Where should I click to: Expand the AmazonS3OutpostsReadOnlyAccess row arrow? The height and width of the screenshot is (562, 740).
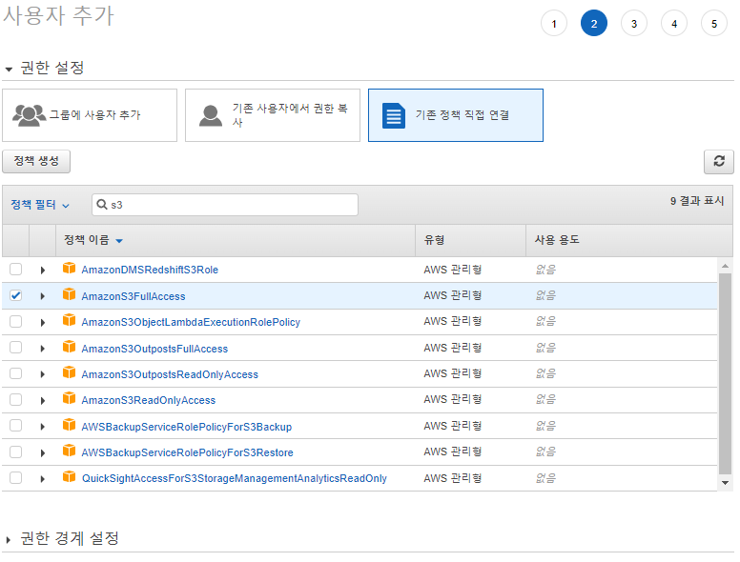point(43,374)
